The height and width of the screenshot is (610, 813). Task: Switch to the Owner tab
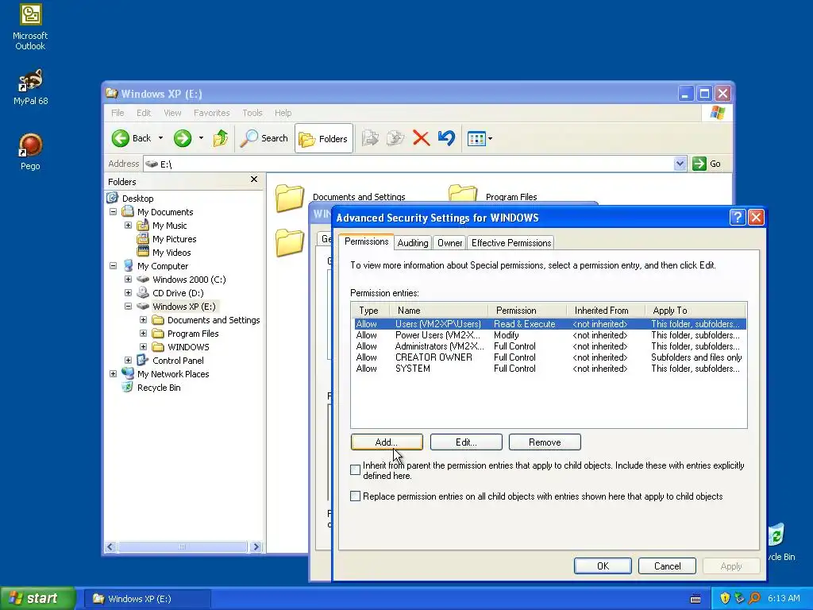click(x=449, y=243)
